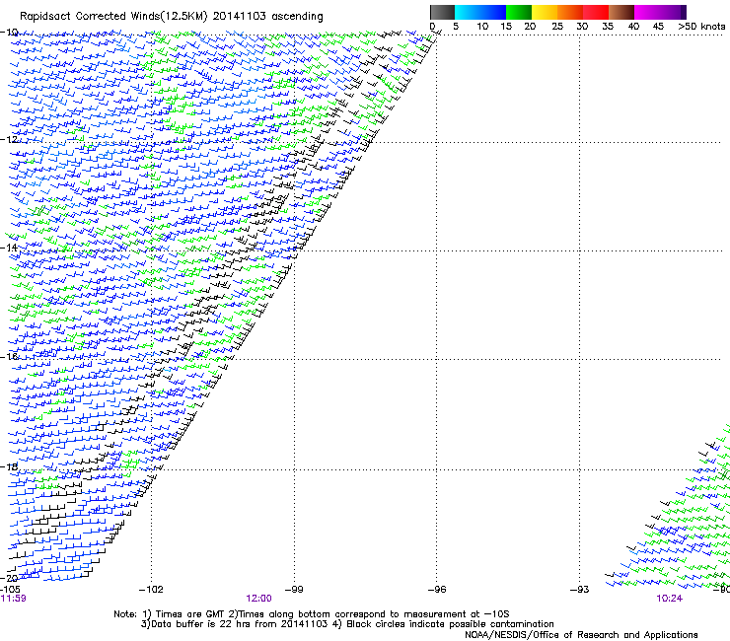Click the -16 latitude axis label
The width and height of the screenshot is (730, 641).
click(x=9, y=356)
